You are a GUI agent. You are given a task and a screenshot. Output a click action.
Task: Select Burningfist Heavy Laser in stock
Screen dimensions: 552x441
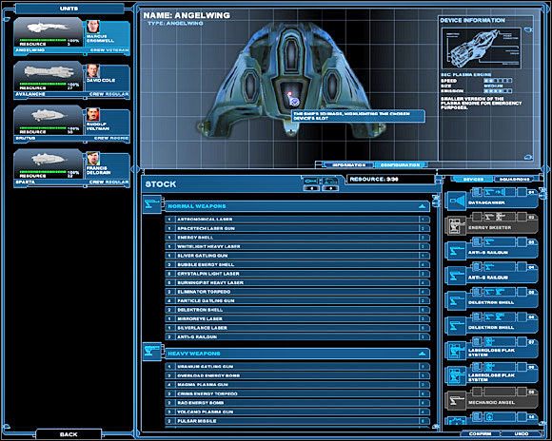point(298,282)
